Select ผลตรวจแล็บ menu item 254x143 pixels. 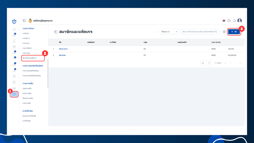(x=27, y=93)
